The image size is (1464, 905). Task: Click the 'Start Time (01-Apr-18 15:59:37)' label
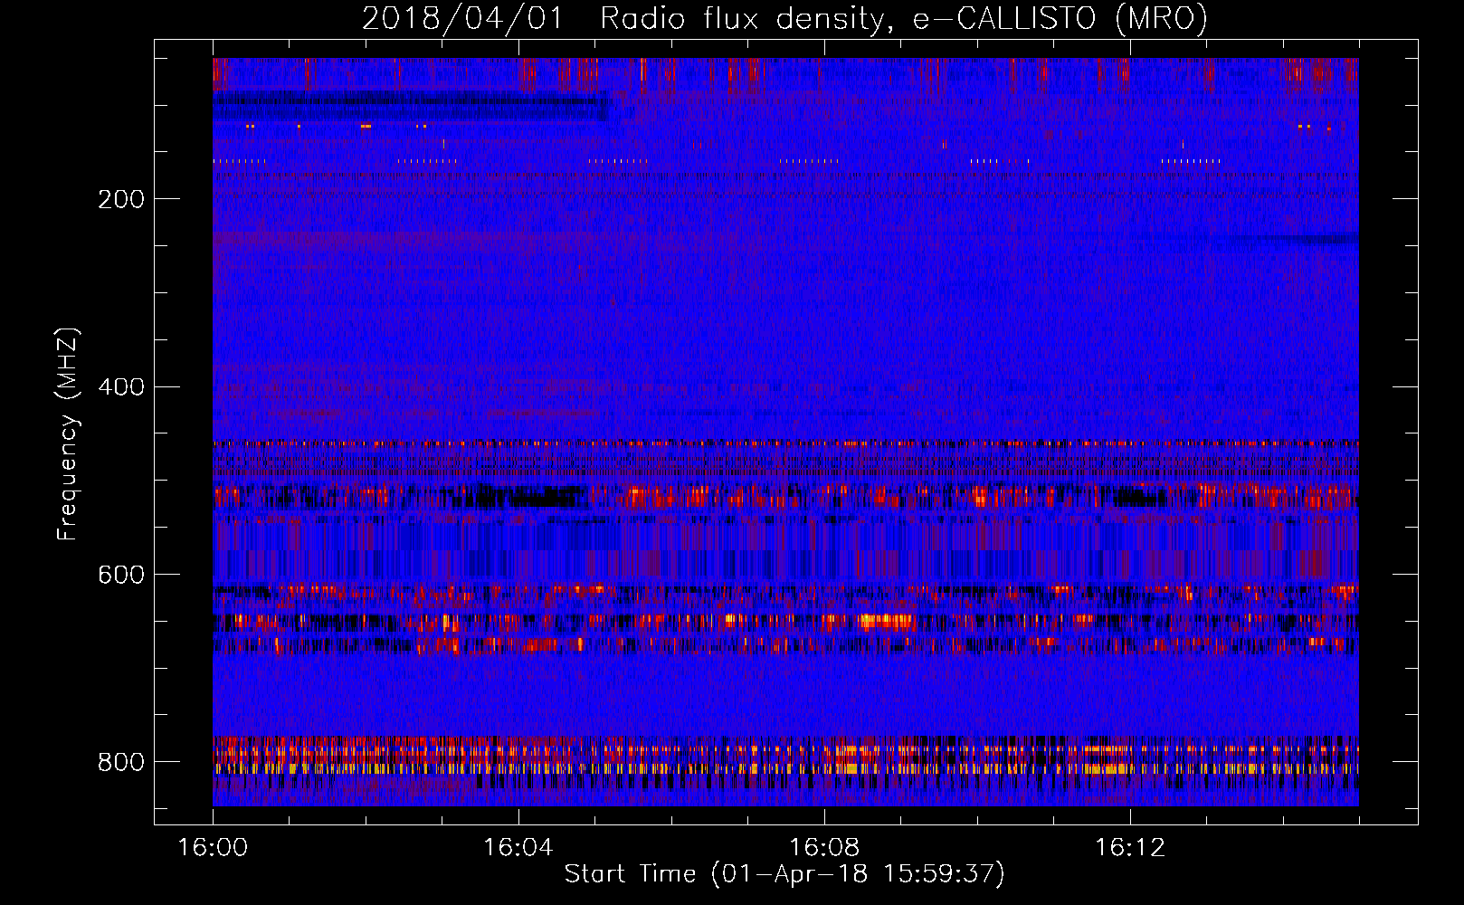(x=784, y=874)
